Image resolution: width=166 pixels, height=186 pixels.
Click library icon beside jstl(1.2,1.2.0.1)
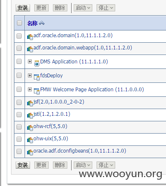(x=30, y=116)
